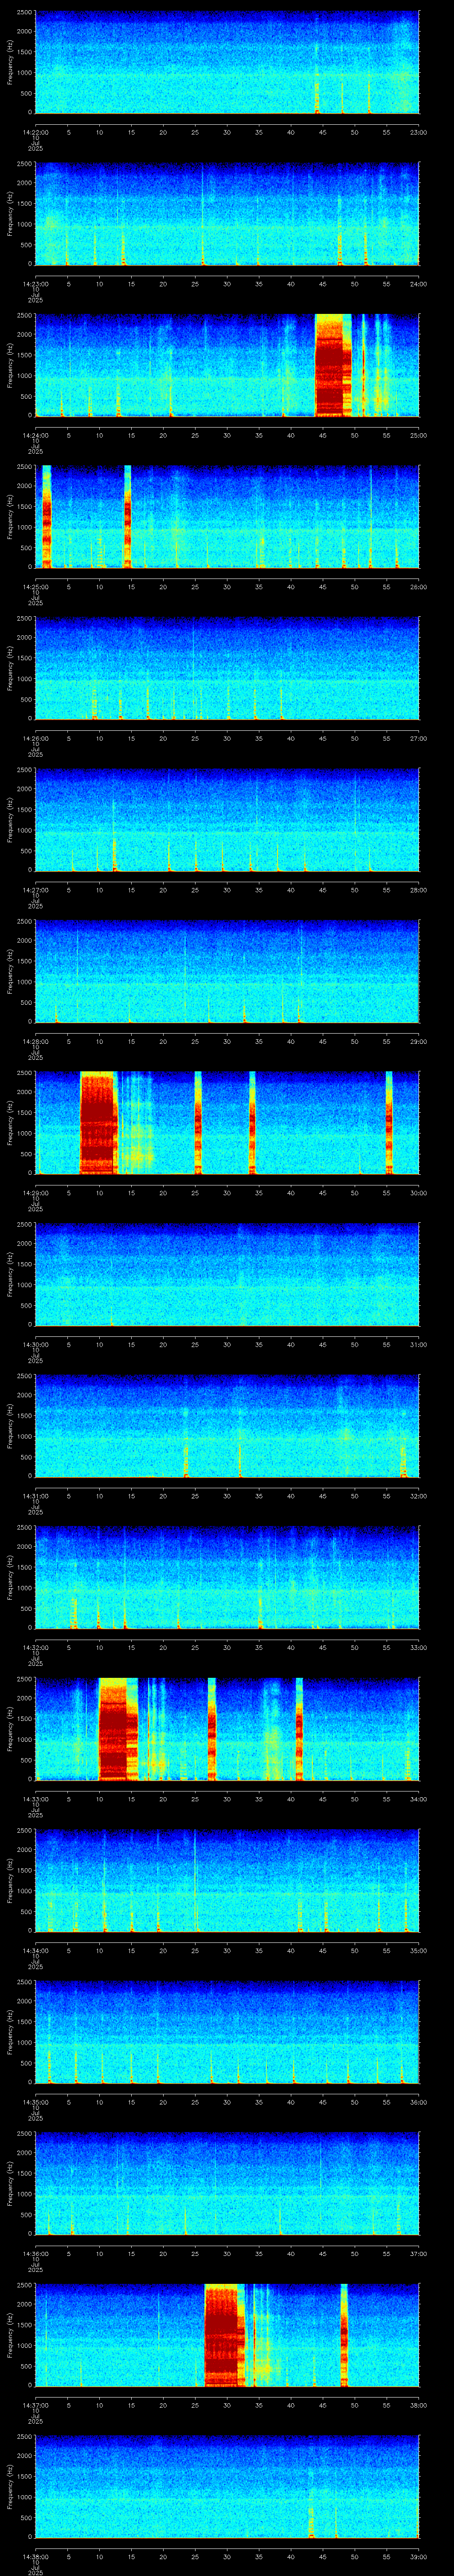This screenshot has height=2576, width=454.
Task: Click the 14:29:00 start time label
Action: [35, 1193]
